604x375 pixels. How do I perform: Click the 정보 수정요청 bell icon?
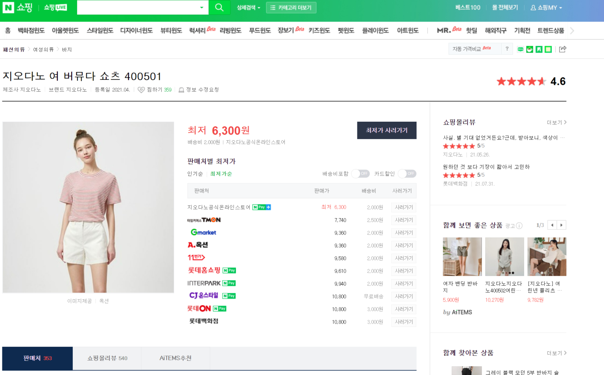(x=181, y=90)
